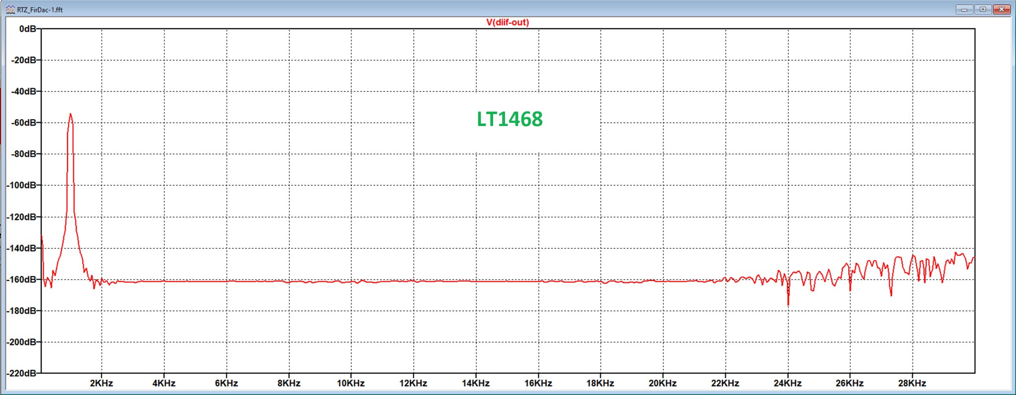The height and width of the screenshot is (395, 1016).
Task: Click the 0dB vertical axis label
Action: click(x=28, y=29)
